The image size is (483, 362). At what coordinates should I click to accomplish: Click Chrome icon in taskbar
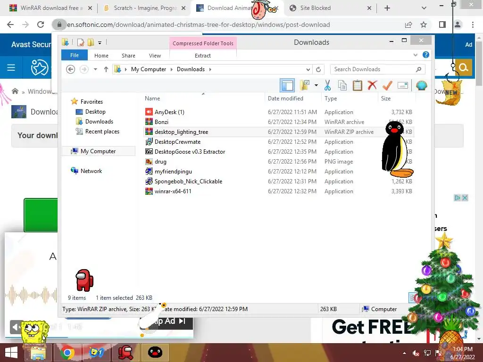click(67, 353)
